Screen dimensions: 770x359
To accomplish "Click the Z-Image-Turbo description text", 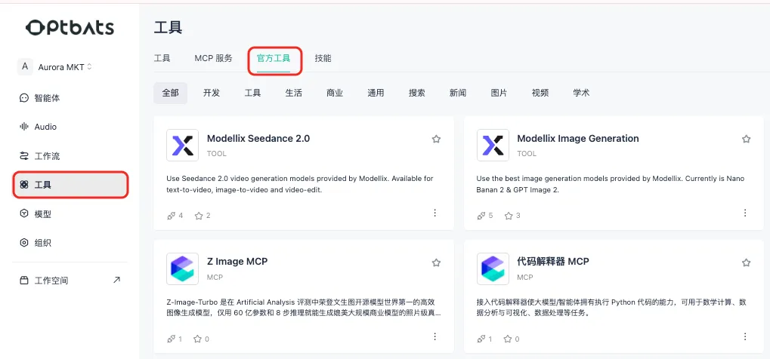I will pos(304,308).
